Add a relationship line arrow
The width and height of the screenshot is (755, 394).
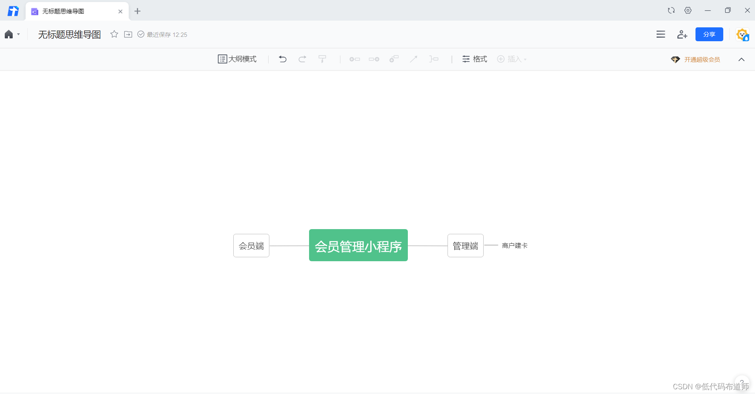pos(413,59)
